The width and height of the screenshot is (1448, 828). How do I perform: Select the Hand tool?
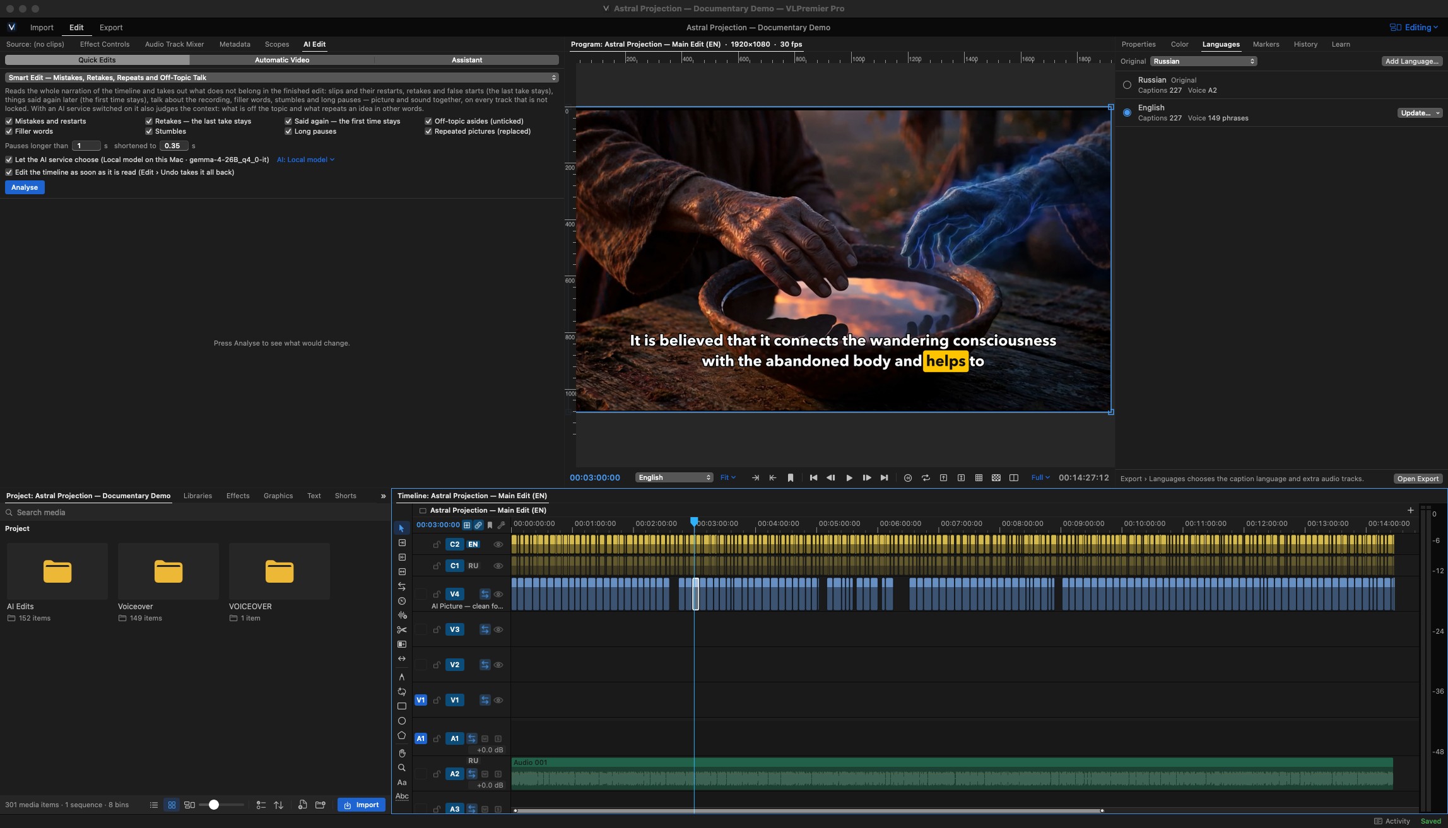point(401,753)
